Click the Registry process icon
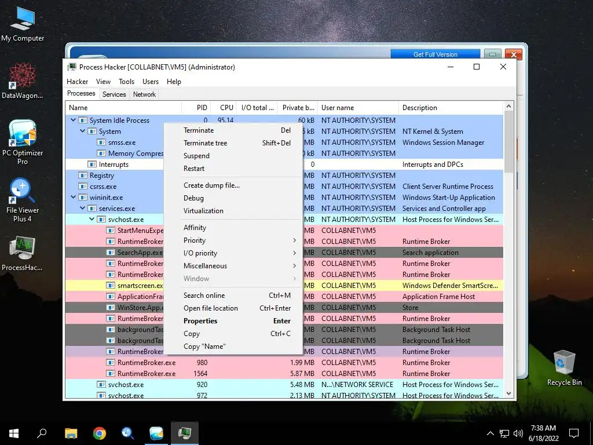Image resolution: width=593 pixels, height=445 pixels. click(82, 176)
